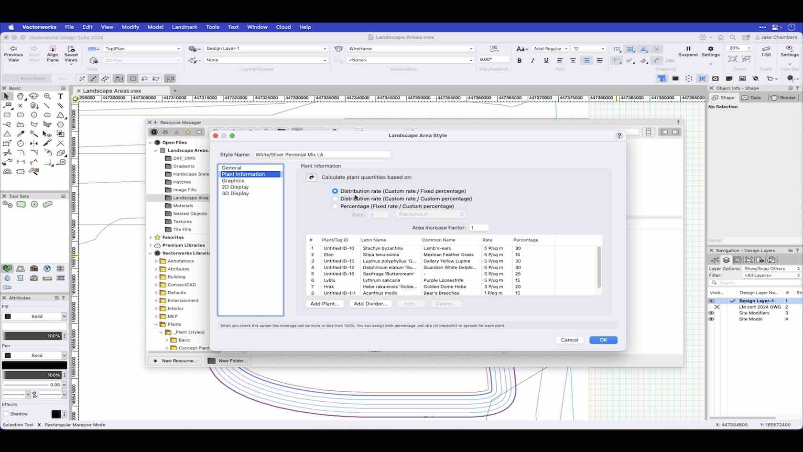Select the Mirror tool
Image resolution: width=803 pixels, height=452 pixels.
pos(33,143)
